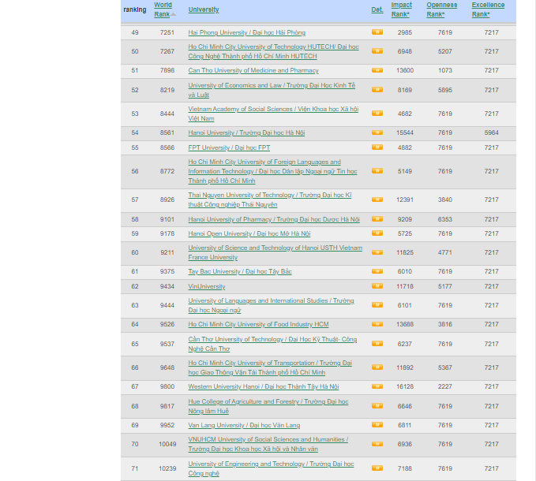Open Hai Phong University link
Screen dimensions: 536x481
click(247, 32)
